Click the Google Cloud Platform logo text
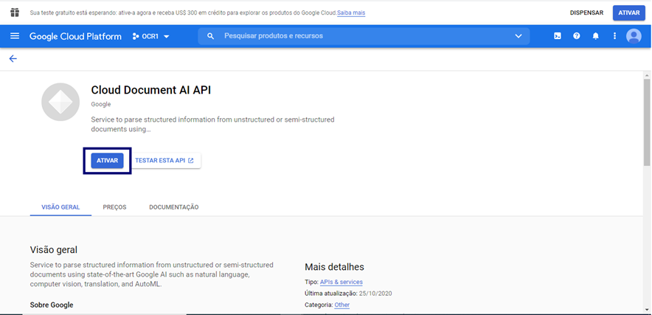The image size is (652, 315). [75, 36]
